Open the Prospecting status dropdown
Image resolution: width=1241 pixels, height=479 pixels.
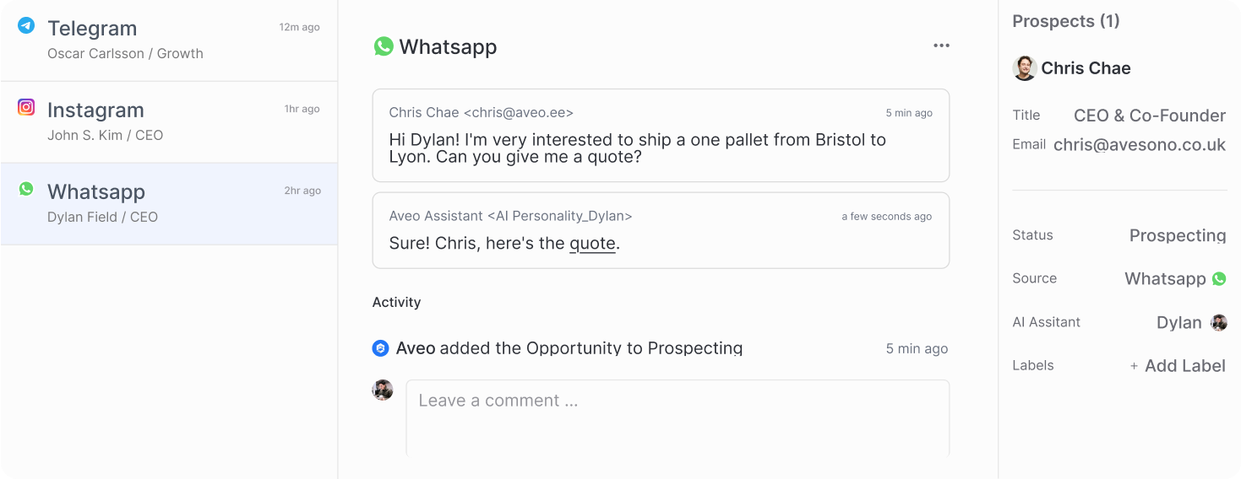click(x=1177, y=235)
